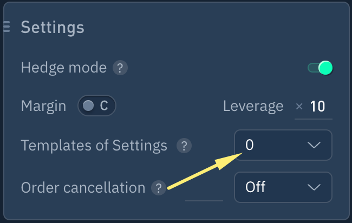352x223 pixels.
Task: Click the Settings panel title
Action: pos(53,27)
